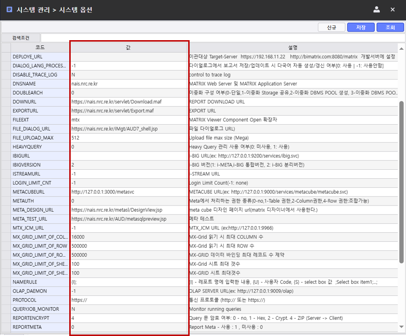
Task: Click the 설명 column header
Action: pos(292,47)
